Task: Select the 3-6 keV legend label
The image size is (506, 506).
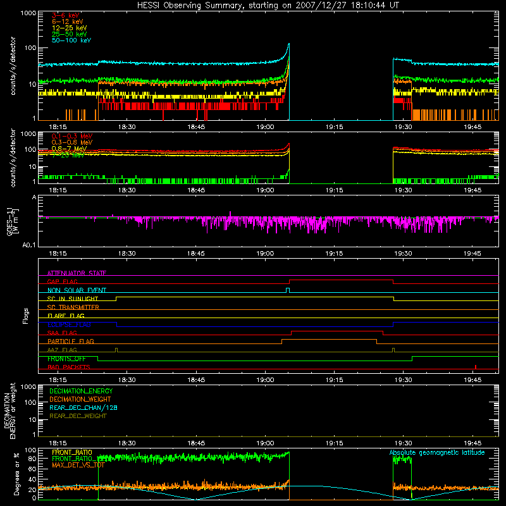Action: (x=66, y=15)
